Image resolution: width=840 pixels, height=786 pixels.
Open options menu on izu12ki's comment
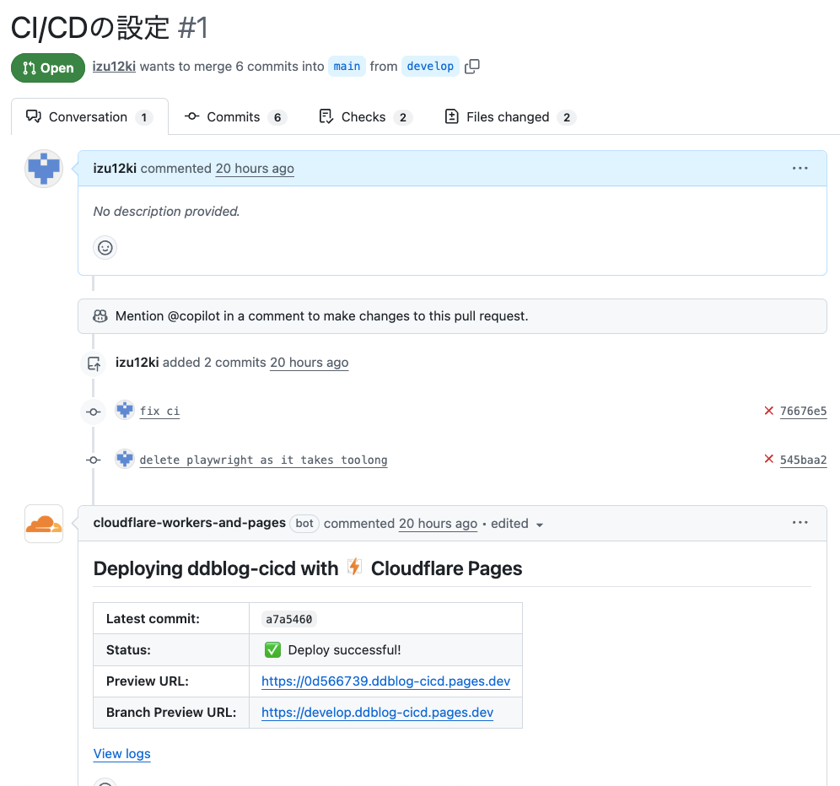point(800,169)
